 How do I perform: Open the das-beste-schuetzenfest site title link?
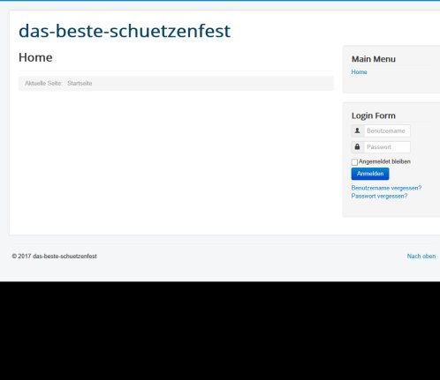click(125, 31)
